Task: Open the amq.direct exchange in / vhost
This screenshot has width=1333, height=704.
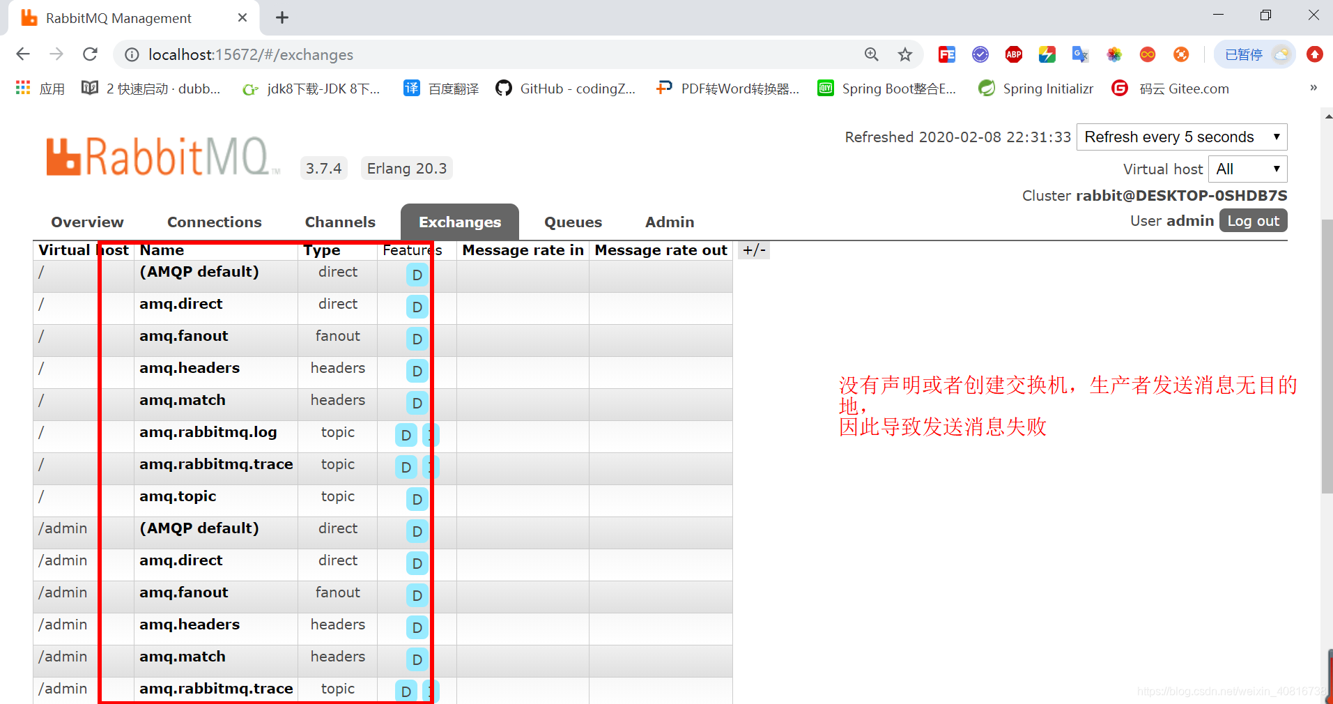Action: tap(181, 304)
